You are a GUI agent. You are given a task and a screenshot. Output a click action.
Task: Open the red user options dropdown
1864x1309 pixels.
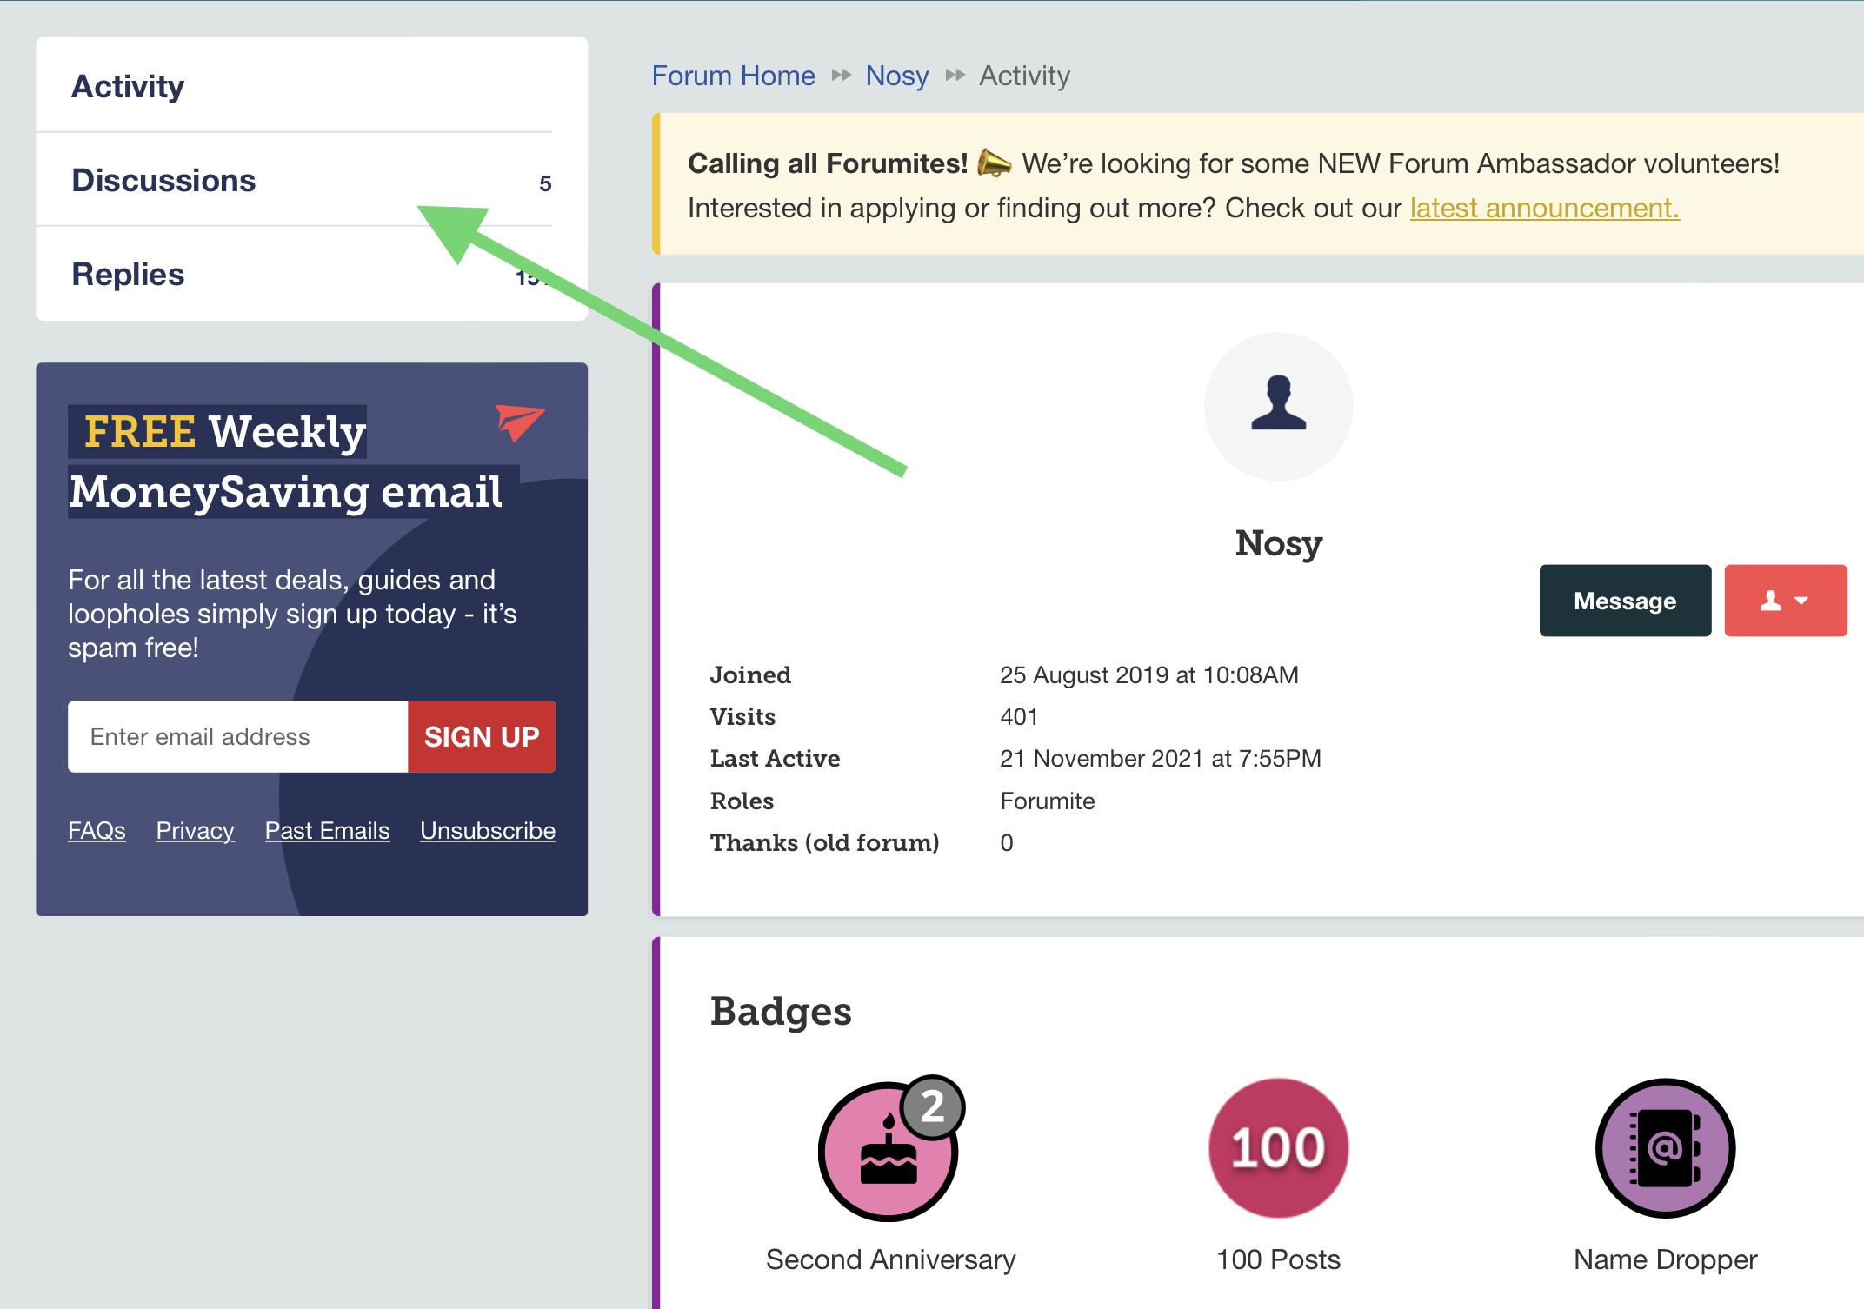coord(1785,601)
